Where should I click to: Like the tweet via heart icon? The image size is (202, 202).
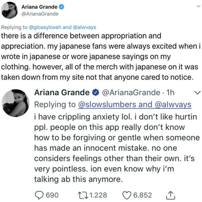pyautogui.click(x=127, y=195)
